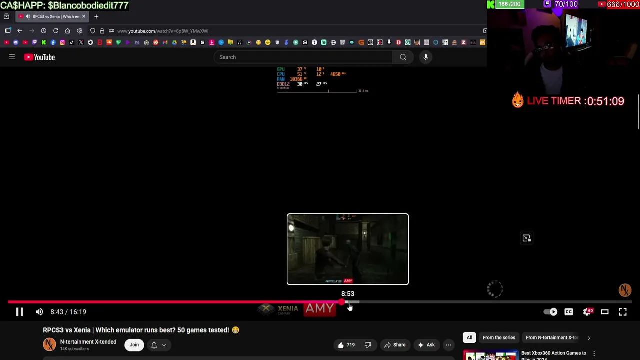Toggle the sidebar panel icon near back arrow
Screen dimensions: 640x360
click(x=8, y=31)
